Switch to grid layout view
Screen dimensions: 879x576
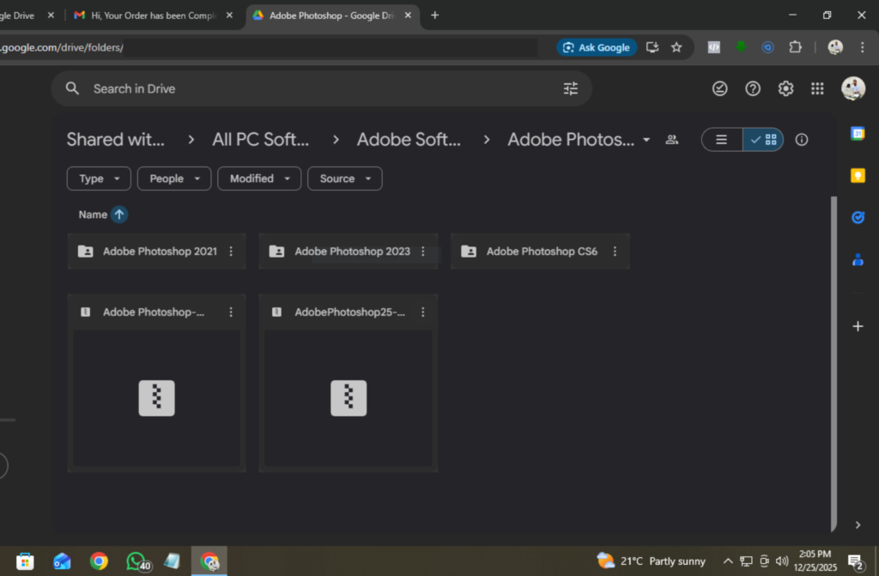763,140
